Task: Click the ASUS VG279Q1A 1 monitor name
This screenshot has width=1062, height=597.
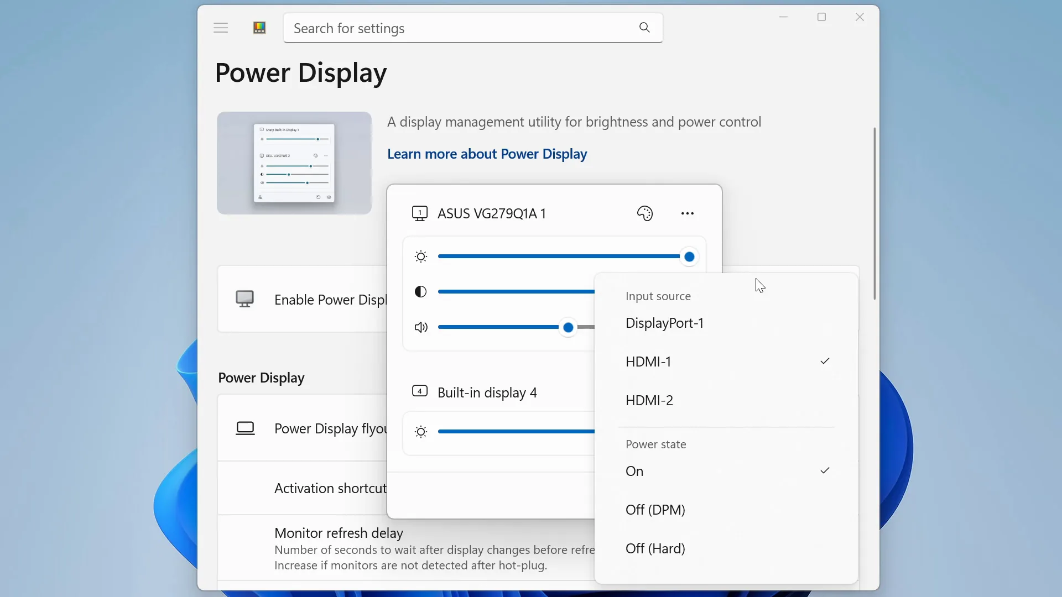Action: pyautogui.click(x=492, y=213)
